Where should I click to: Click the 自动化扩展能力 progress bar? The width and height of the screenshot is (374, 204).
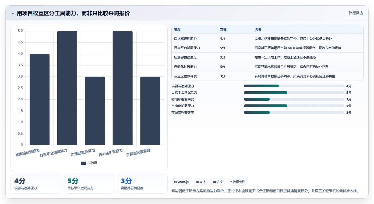(294, 106)
